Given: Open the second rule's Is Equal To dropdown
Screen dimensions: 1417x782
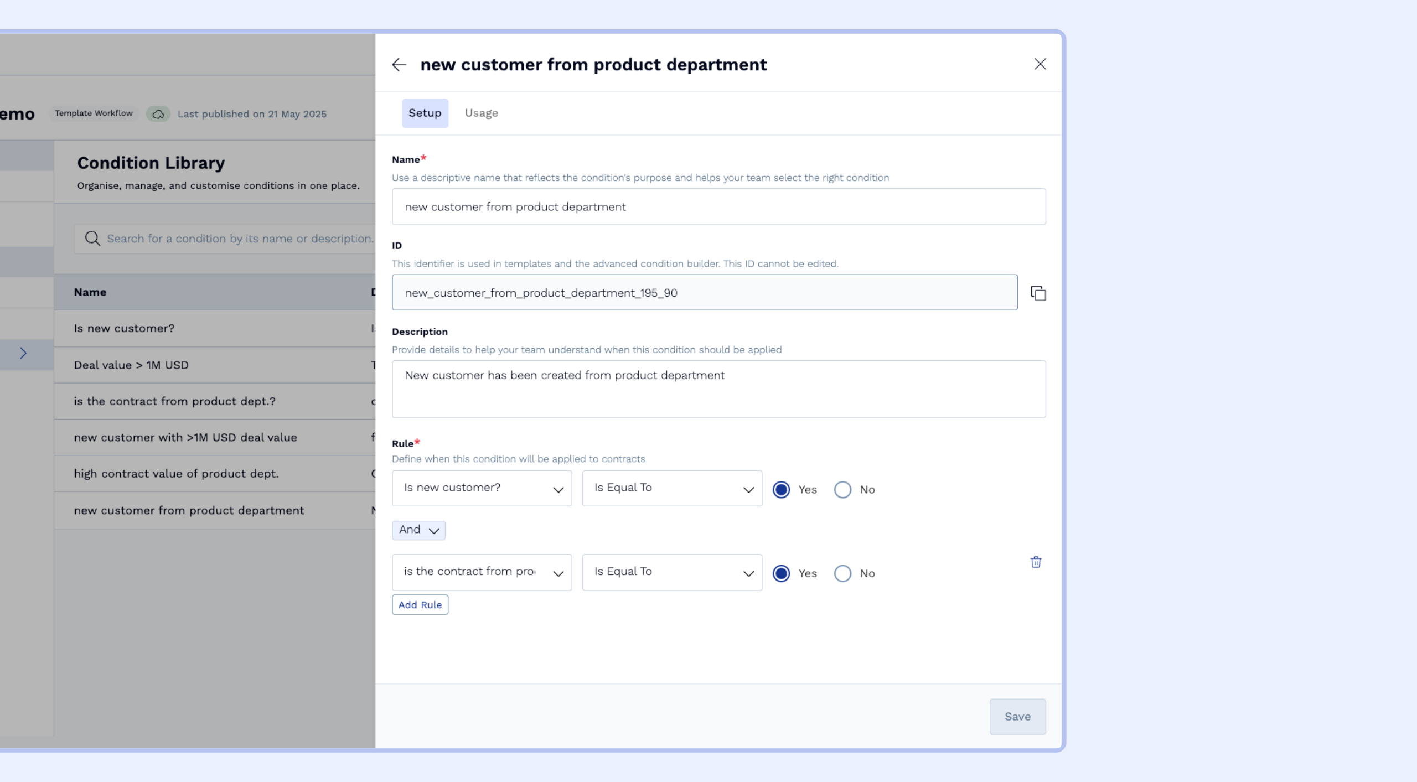Looking at the screenshot, I should pos(672,572).
